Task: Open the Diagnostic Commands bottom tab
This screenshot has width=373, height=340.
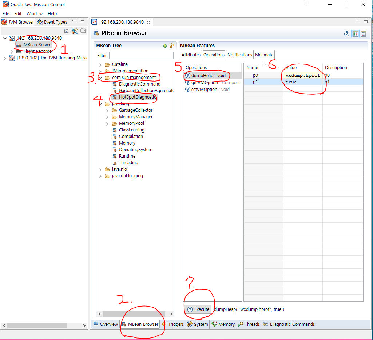Action: click(289, 324)
